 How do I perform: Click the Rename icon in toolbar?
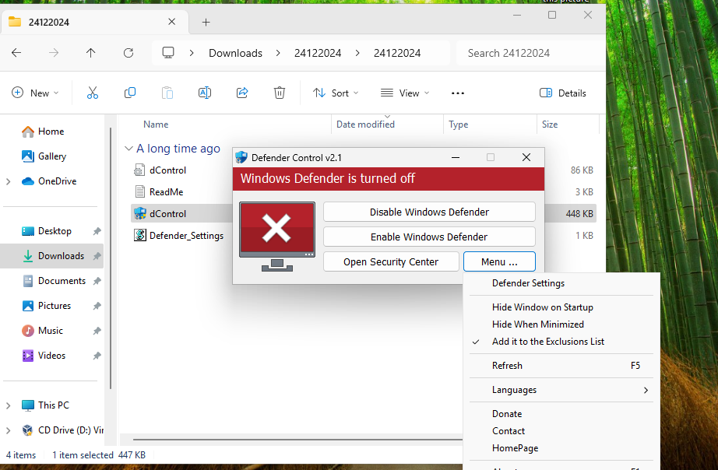coord(205,93)
